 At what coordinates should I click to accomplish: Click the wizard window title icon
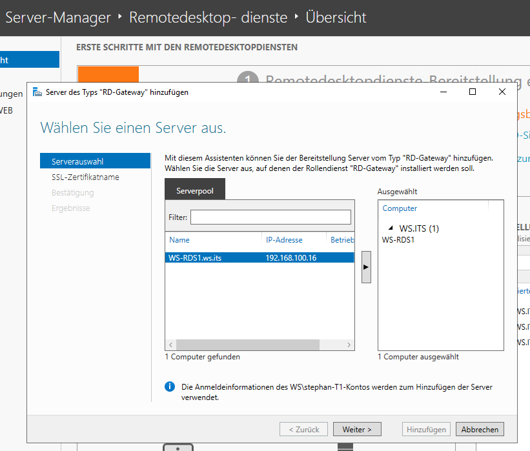[x=37, y=92]
